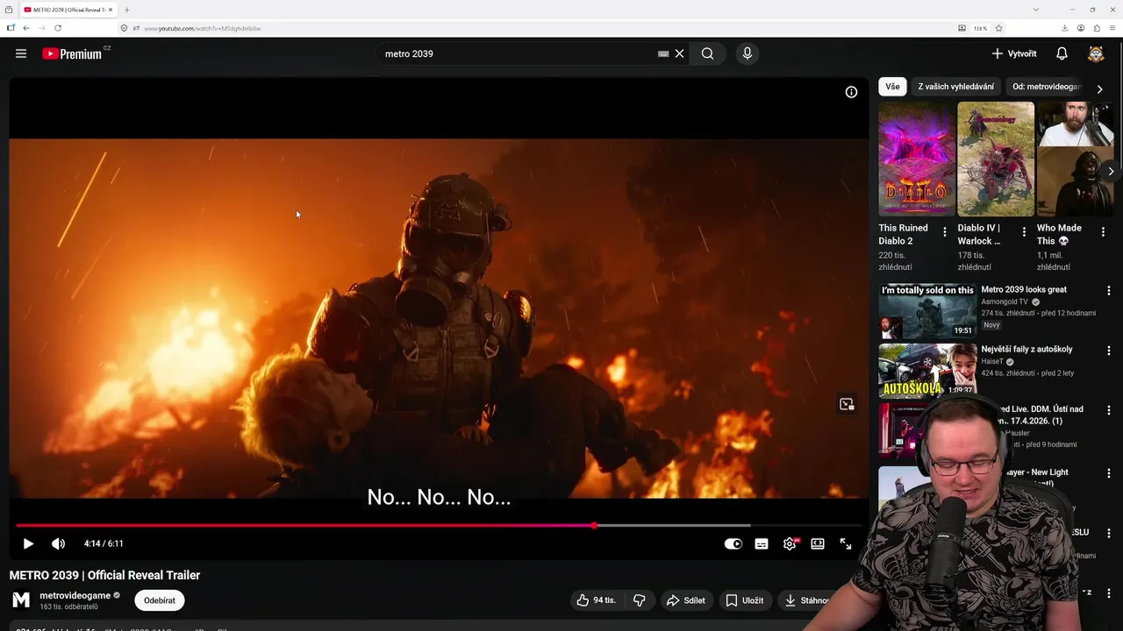
Task: Reload the page in browser
Action: (58, 28)
